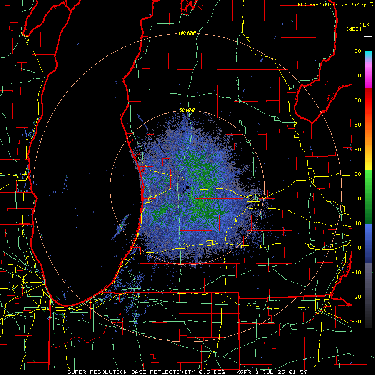
Task: Click the 10 value on the dBZ scale
Action: pos(358,223)
